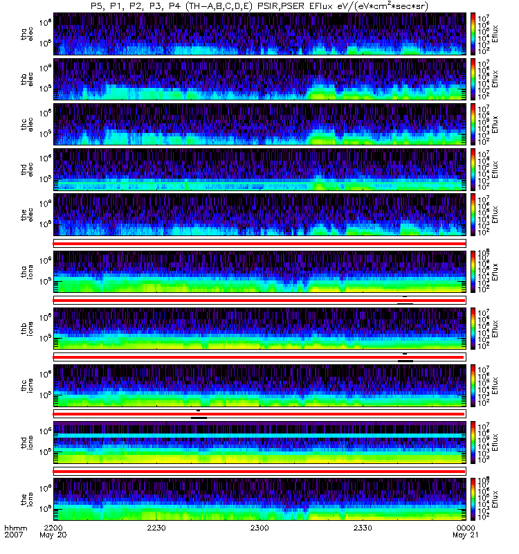Click the tha elec spectrogram panel
This screenshot has width=519, height=554.
click(259, 34)
